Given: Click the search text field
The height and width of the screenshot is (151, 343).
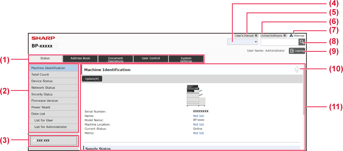Looking at the screenshot, I should click(x=280, y=42).
